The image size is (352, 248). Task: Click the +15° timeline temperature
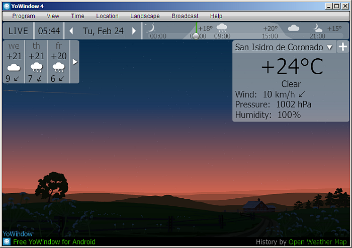tap(334, 29)
